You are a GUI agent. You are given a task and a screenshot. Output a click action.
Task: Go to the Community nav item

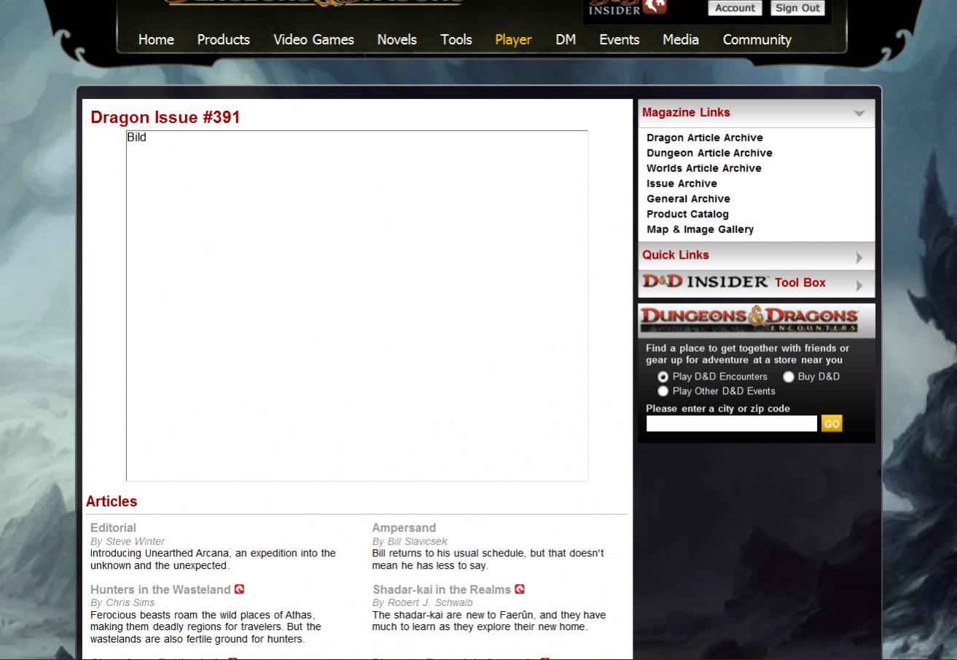coord(757,40)
